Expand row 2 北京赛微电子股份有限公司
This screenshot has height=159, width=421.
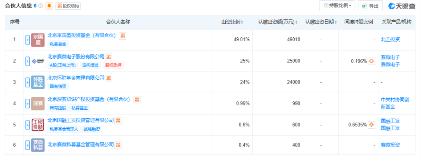tap(27, 61)
